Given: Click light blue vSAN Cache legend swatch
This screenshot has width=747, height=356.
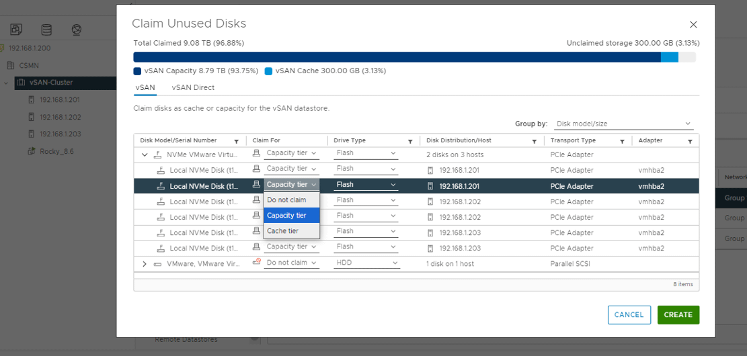Looking at the screenshot, I should coord(268,71).
